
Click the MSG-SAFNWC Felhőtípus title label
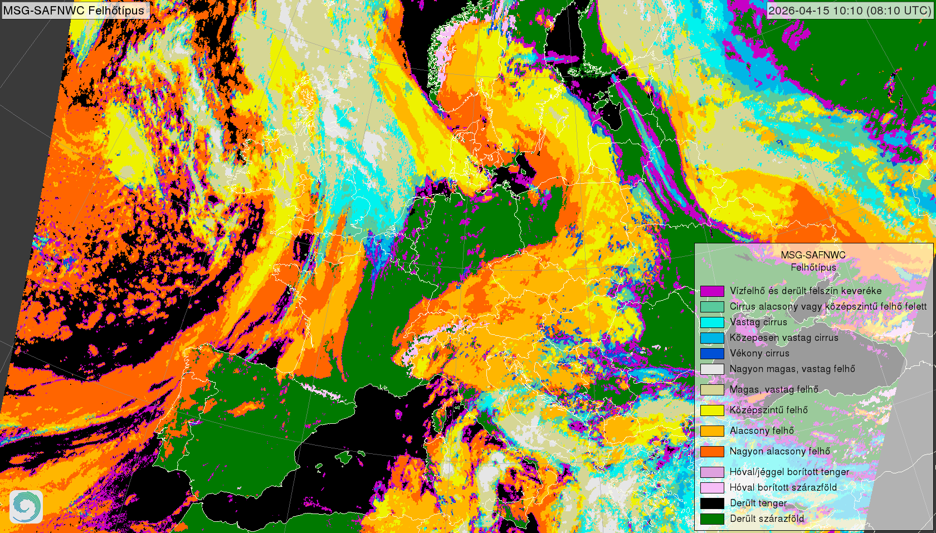point(74,10)
